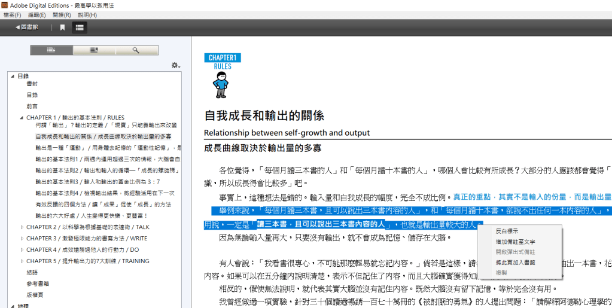This screenshot has height=308, width=612.
Task: Return to library with 圖書館 button
Action: [26, 28]
